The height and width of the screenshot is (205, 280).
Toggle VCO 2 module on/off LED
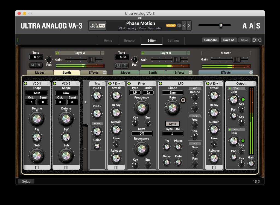(x=55, y=83)
